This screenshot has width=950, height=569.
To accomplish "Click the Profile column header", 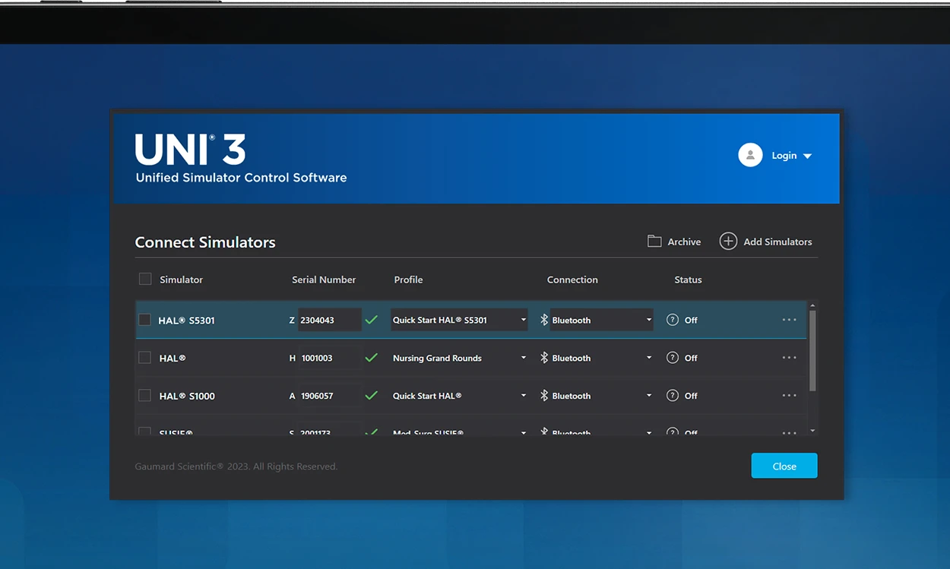I will [x=408, y=280].
